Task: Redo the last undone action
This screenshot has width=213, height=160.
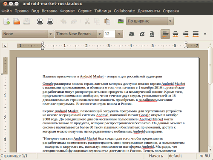Action: 74,21
